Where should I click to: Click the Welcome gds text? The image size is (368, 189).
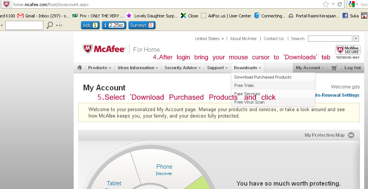pos(345,87)
